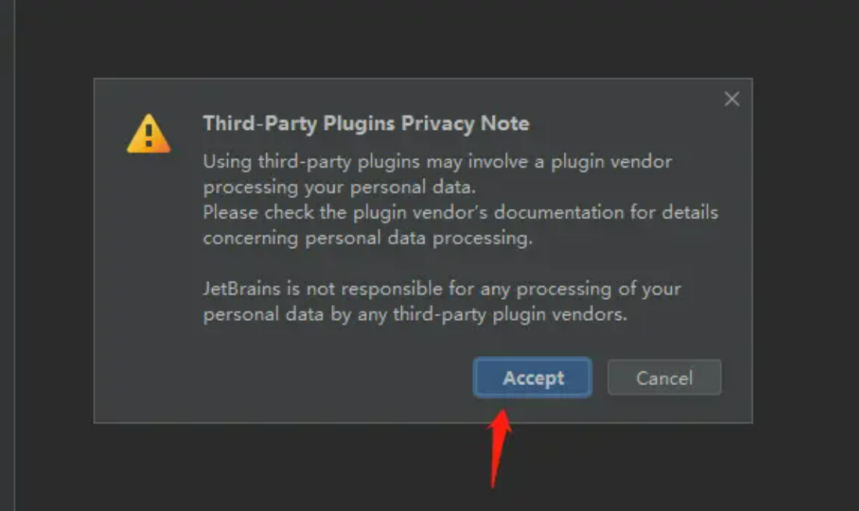859x511 pixels.
Task: Accept the third-party plugins privacy note
Action: [x=532, y=377]
